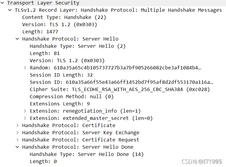Select the Content Type: Handshake (22) row
This screenshot has height=167, width=226.
[x=64, y=17]
